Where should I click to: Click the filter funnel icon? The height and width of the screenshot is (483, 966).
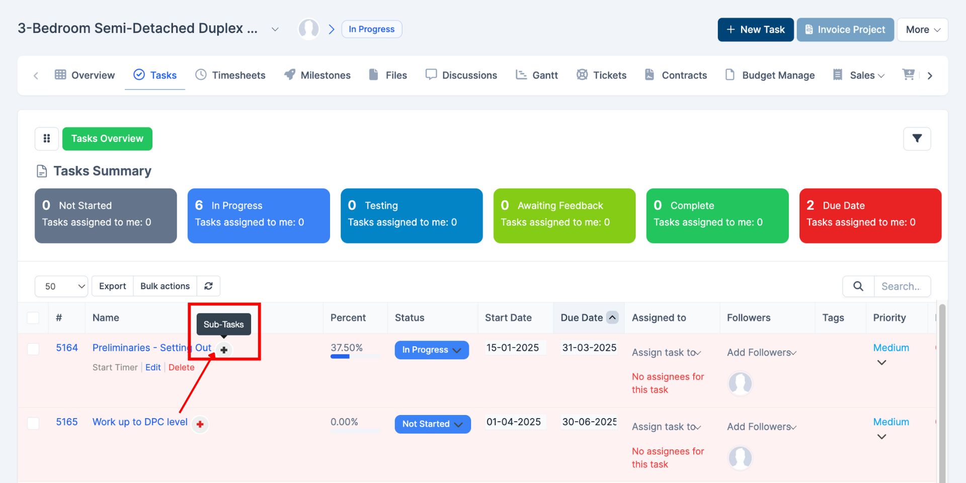pos(917,138)
